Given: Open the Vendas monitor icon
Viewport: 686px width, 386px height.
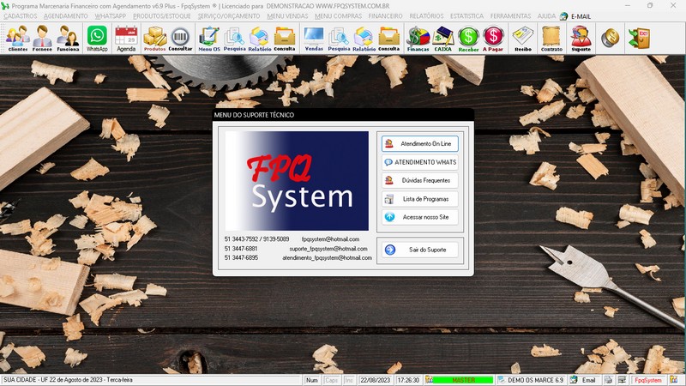Looking at the screenshot, I should (314, 39).
